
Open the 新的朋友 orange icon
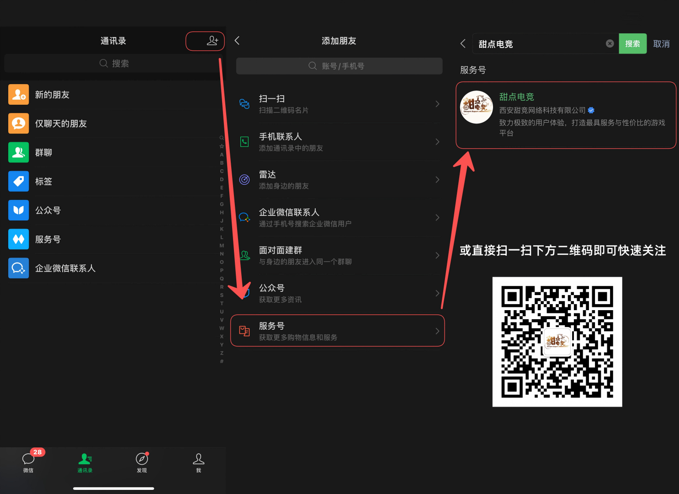tap(19, 95)
